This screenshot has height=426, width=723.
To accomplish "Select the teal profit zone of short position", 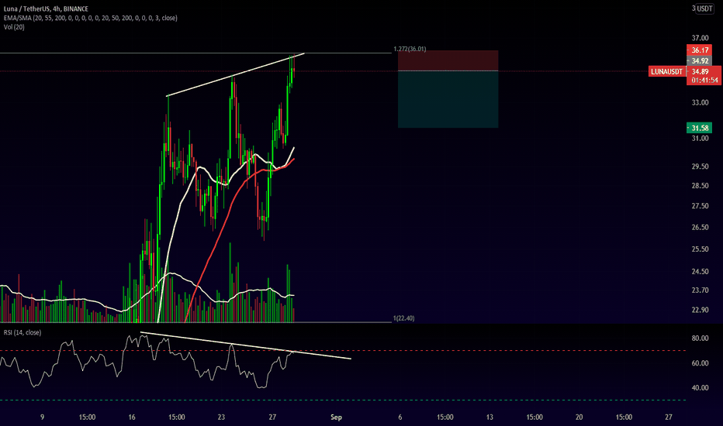I will click(x=448, y=99).
